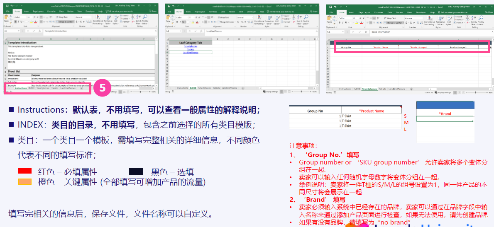Click Share button in middle Excel window
This screenshot has width=494, height=227.
click(313, 12)
